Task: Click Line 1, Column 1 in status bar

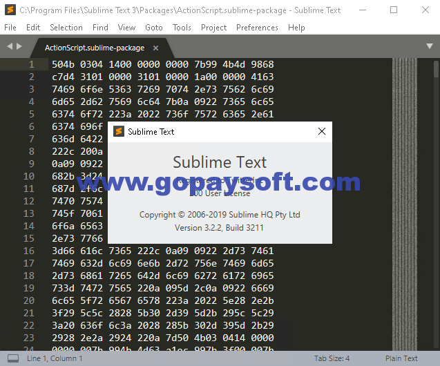Action: click(55, 358)
